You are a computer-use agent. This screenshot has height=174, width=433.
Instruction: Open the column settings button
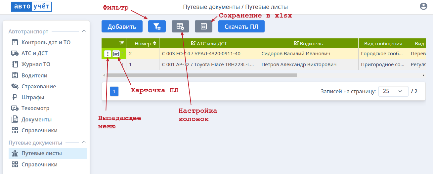tap(180, 26)
